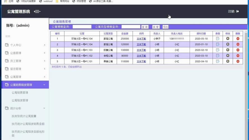Screen dimensions: 249x140
Task: Open 公寓租赁管理 submenu item
Action: tap(20, 100)
